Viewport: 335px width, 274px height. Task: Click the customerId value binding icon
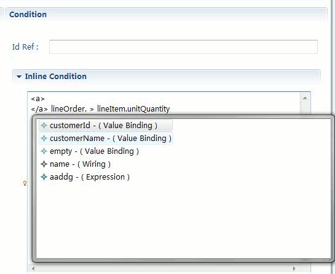[x=44, y=126]
